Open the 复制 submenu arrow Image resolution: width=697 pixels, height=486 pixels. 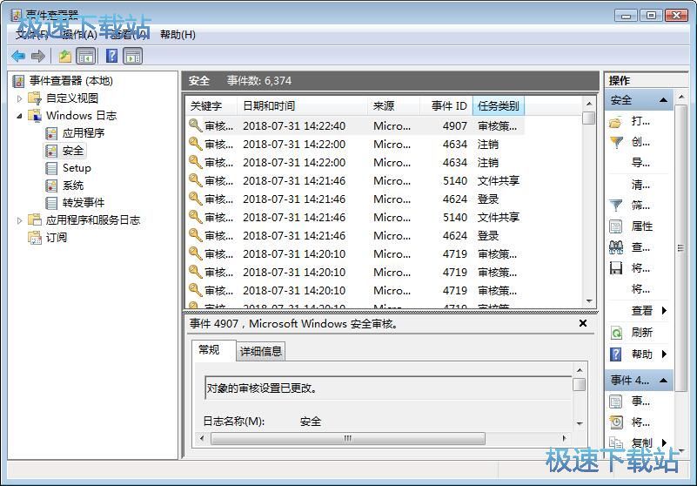coord(664,442)
